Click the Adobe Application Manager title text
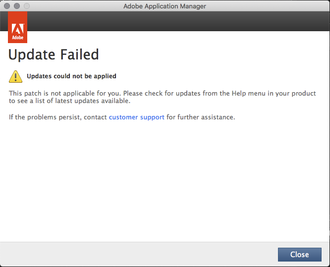The image size is (330, 267). coord(165,6)
